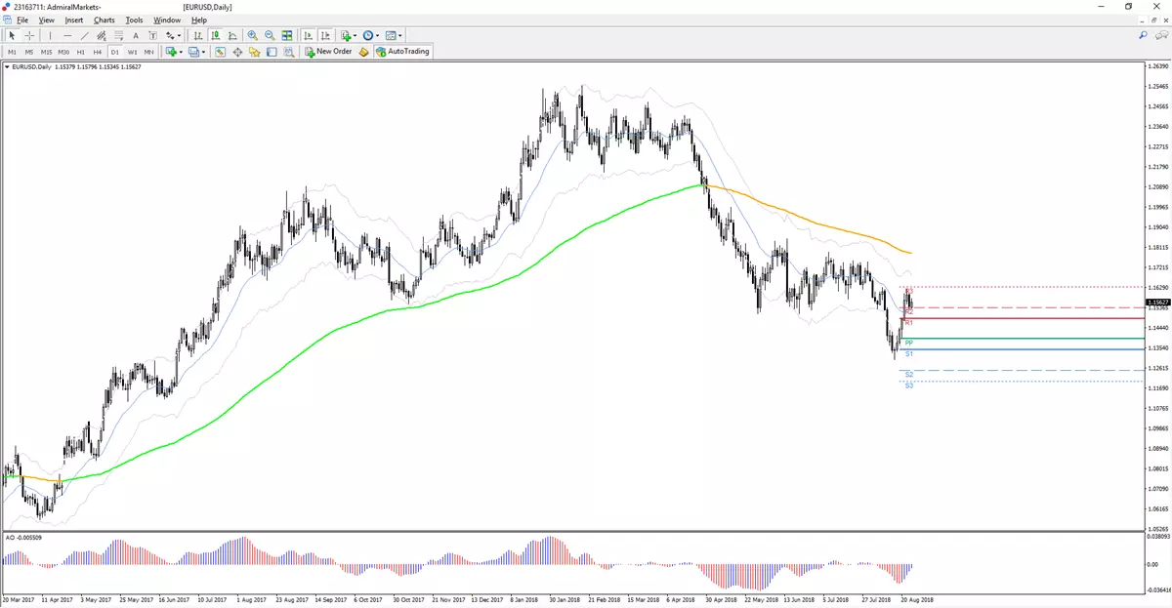Activate the Crosshair tool
Image resolution: width=1172 pixels, height=608 pixels.
(29, 35)
